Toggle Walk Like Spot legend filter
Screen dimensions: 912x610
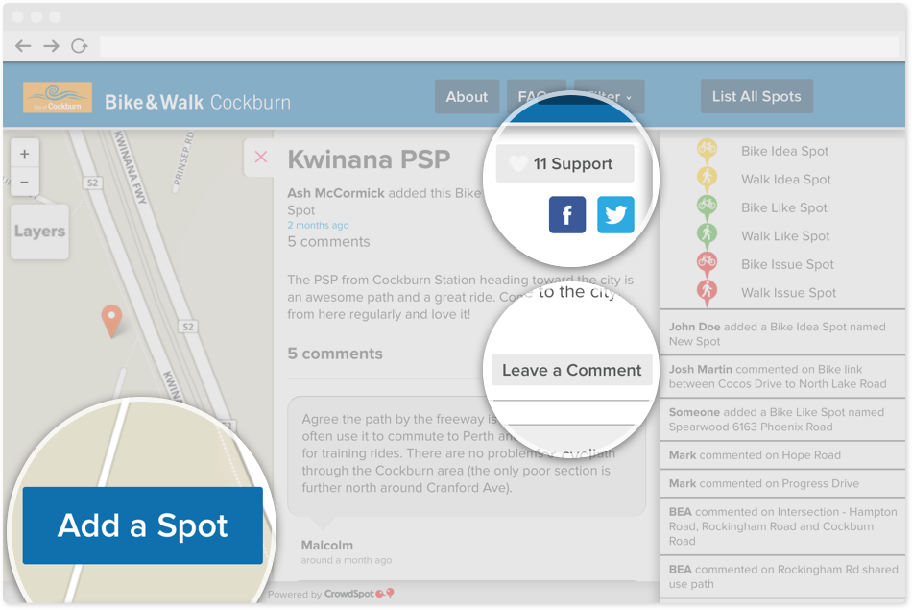(x=765, y=236)
